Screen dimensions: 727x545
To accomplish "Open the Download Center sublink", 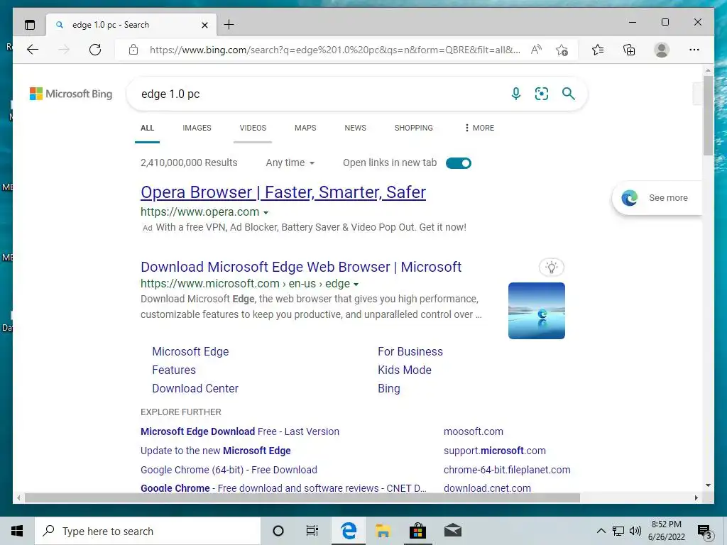I will pos(195,389).
